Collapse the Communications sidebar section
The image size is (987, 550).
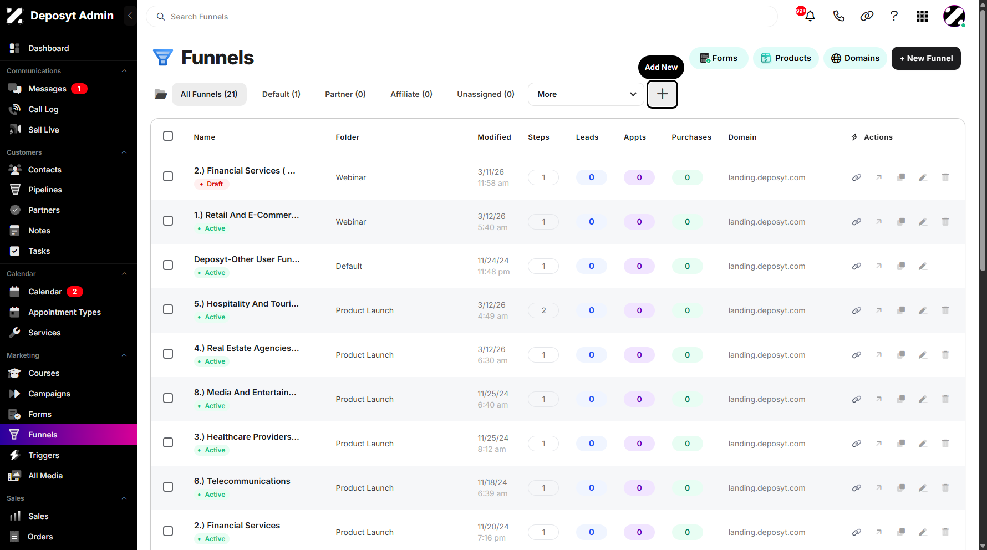[124, 71]
